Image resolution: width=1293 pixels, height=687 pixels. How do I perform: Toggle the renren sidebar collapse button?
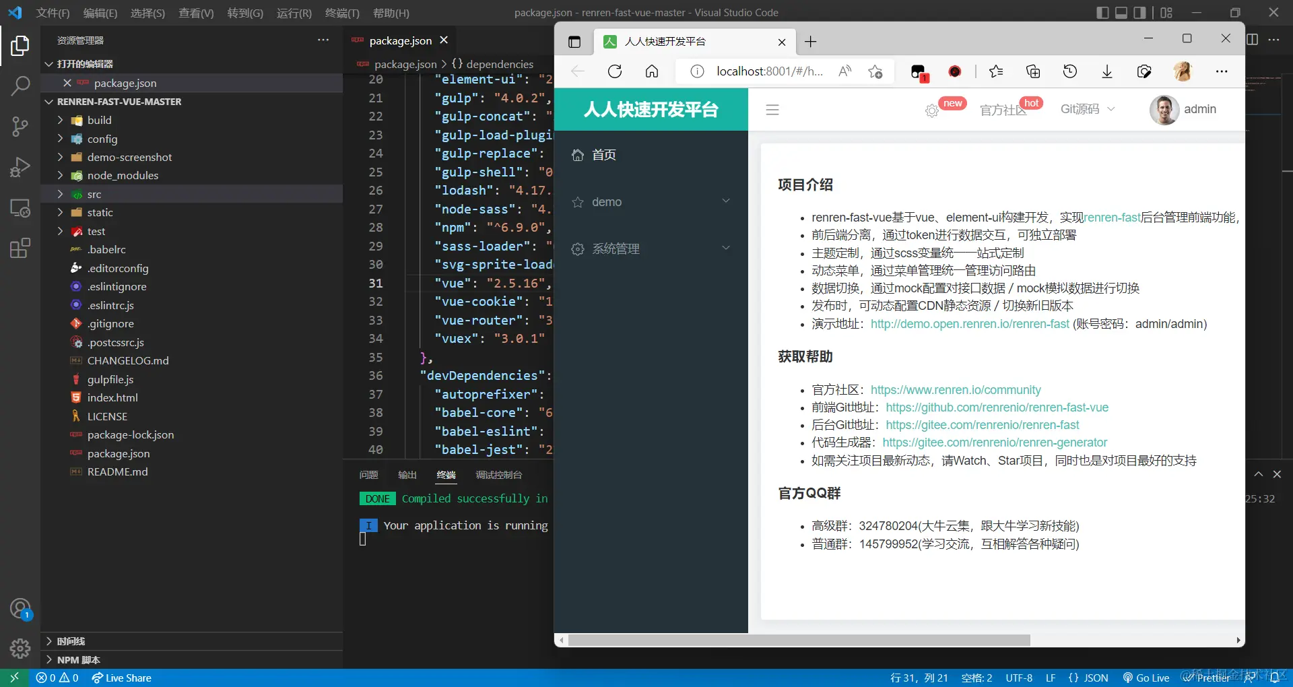point(772,110)
